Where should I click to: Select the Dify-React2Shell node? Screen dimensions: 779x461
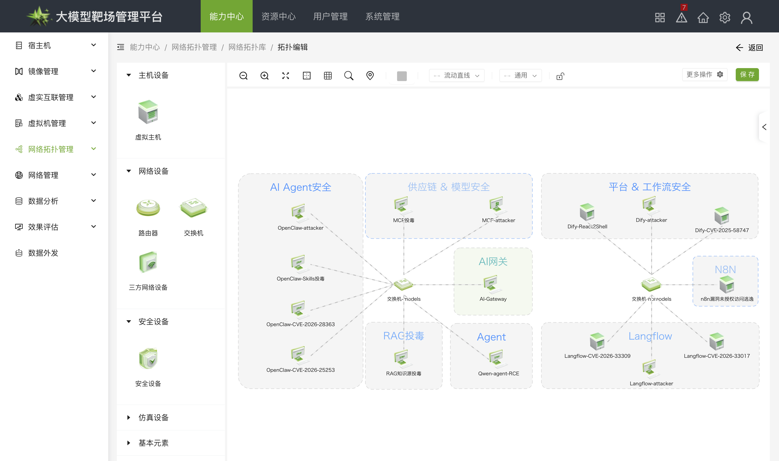(587, 212)
